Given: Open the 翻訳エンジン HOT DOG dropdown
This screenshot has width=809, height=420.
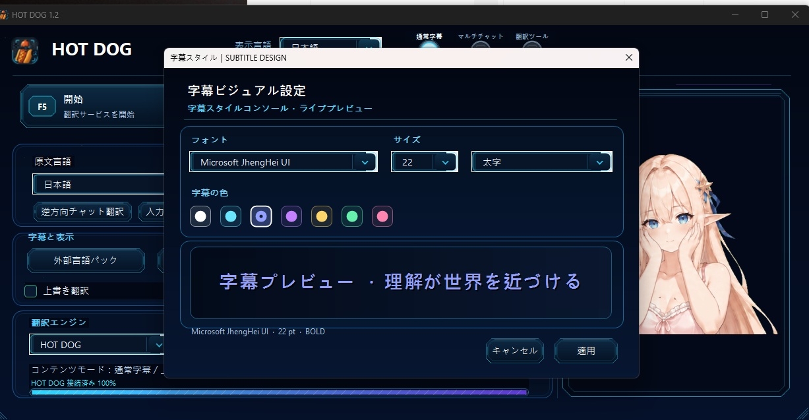Looking at the screenshot, I should [x=97, y=344].
